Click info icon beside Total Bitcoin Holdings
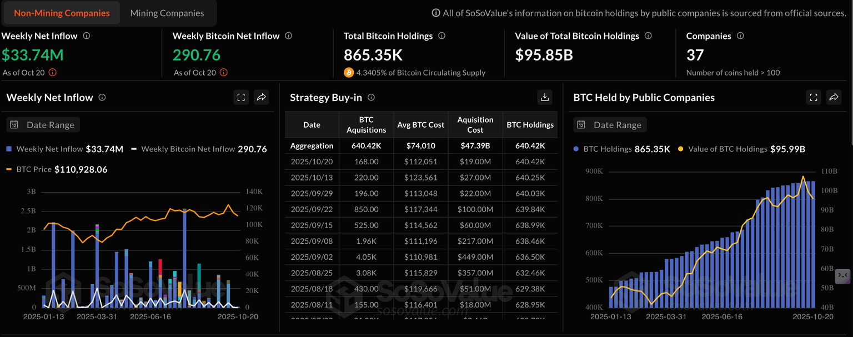This screenshot has width=853, height=337. pyautogui.click(x=442, y=36)
